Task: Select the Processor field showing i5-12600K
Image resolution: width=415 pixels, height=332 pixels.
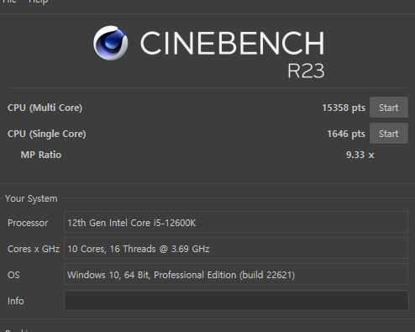Action: (236, 223)
